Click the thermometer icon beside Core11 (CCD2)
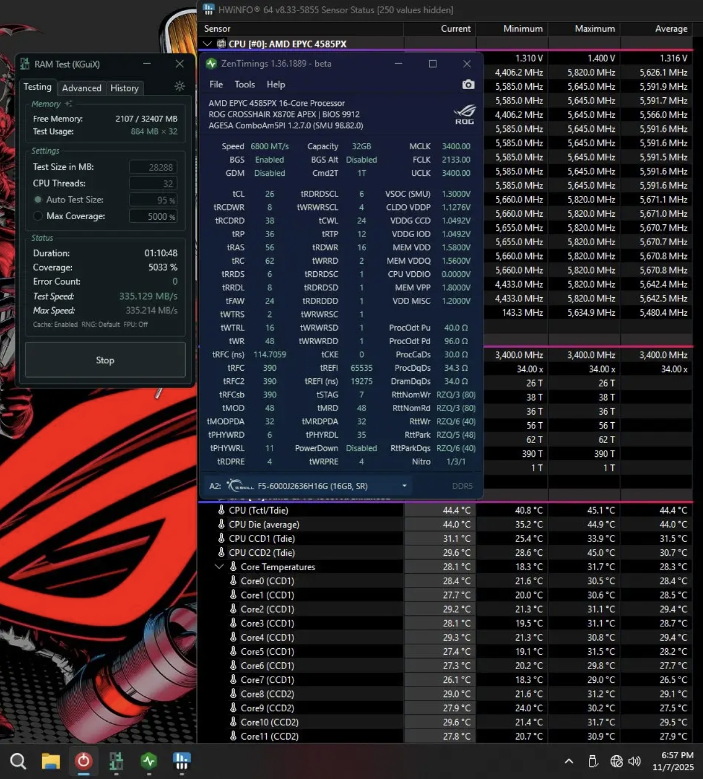This screenshot has height=779, width=703. 233,736
